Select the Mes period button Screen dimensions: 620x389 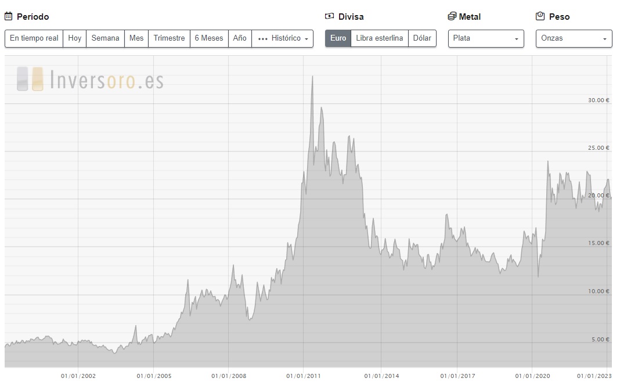pyautogui.click(x=136, y=38)
